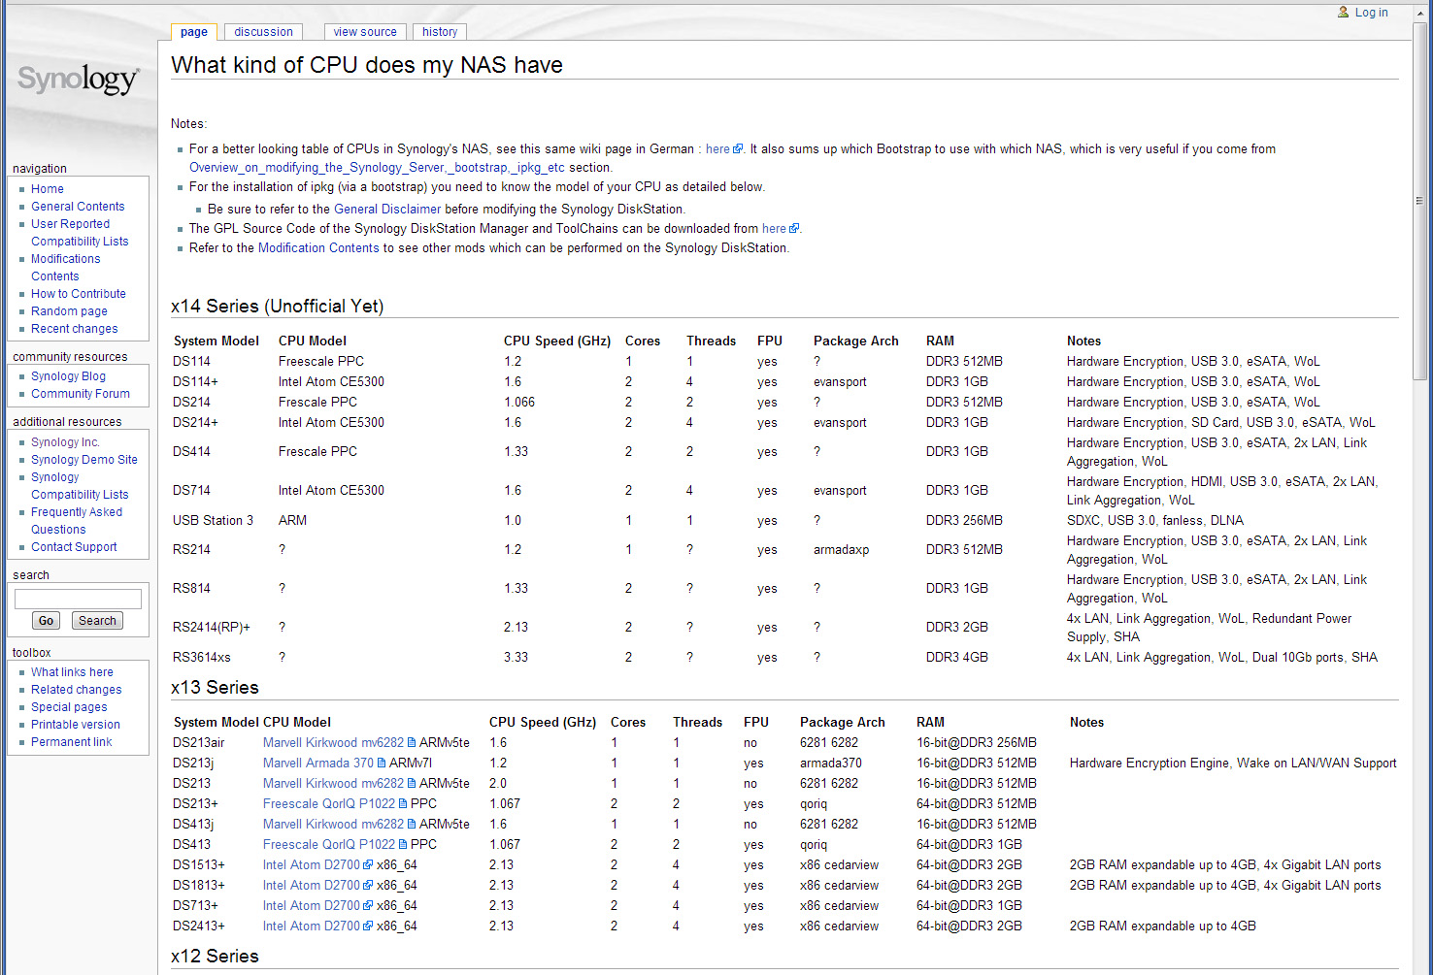Open General Contents in the sidebar
The image size is (1433, 975).
78,207
